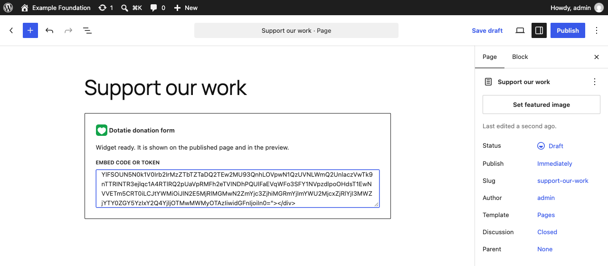Set the parent page from None
The height and width of the screenshot is (266, 608).
pyautogui.click(x=545, y=249)
